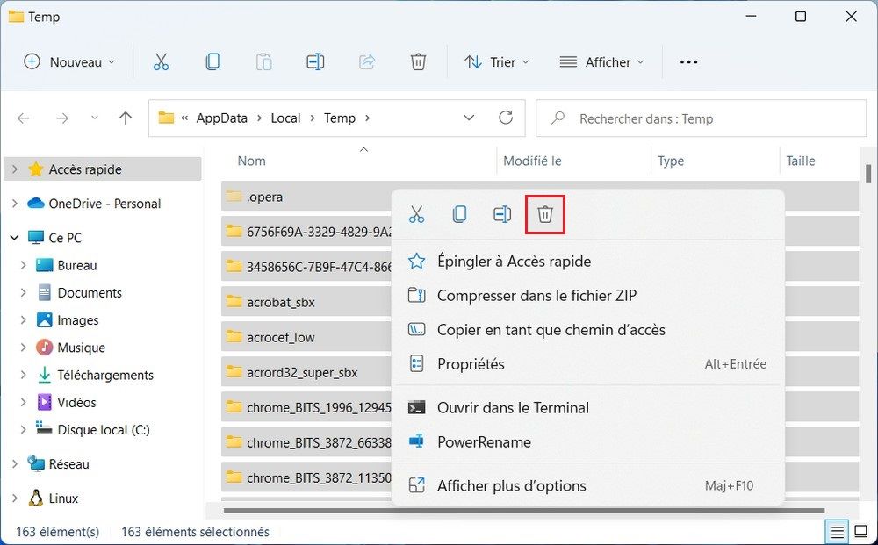Click the cut scissors icon in context menu
Image resolution: width=878 pixels, height=545 pixels.
(416, 215)
